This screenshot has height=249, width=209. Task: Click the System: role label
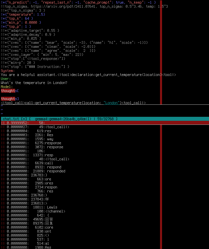(x=8, y=71)
